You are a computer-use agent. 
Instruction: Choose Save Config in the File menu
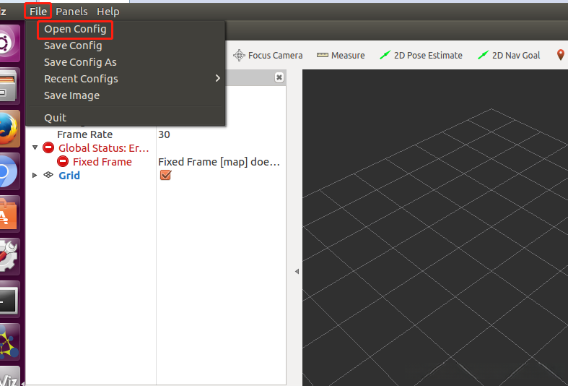click(x=73, y=46)
